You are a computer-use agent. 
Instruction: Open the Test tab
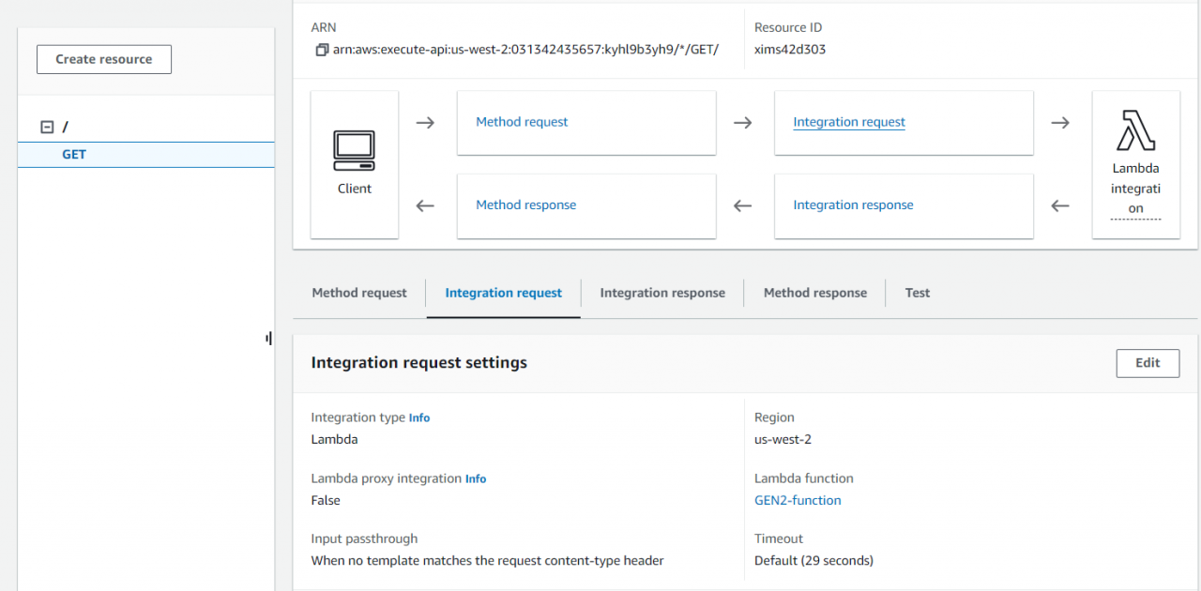point(917,293)
